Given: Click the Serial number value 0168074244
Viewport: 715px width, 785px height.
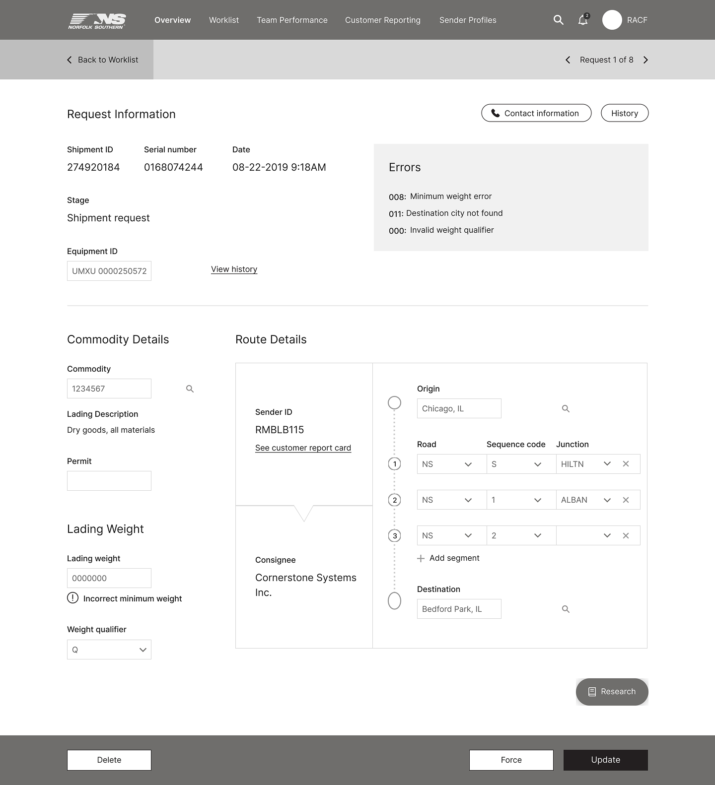Looking at the screenshot, I should (173, 167).
